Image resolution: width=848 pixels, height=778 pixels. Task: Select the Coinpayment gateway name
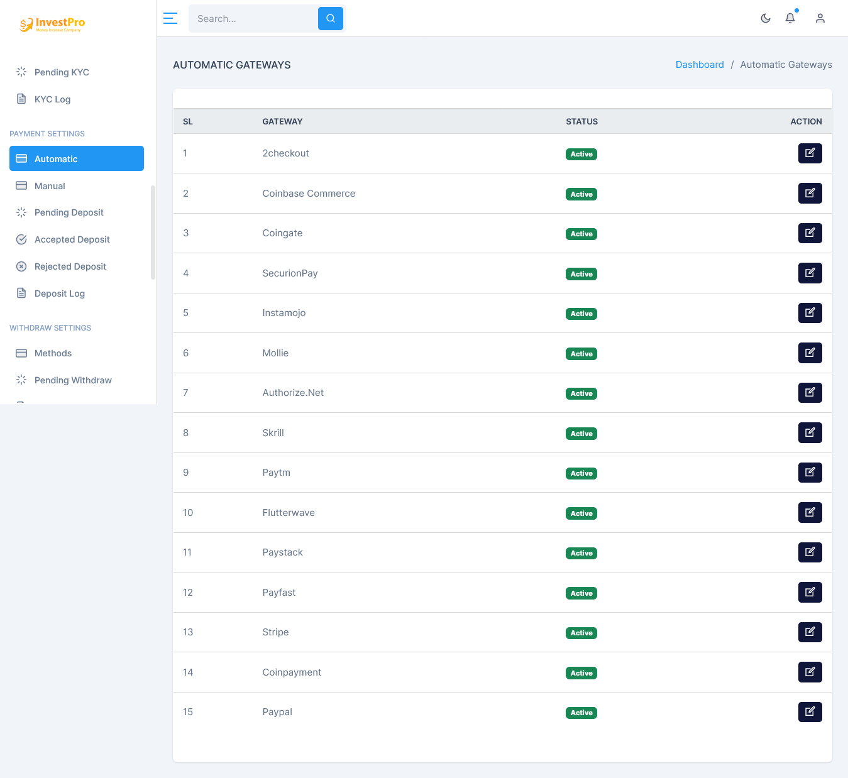click(292, 672)
